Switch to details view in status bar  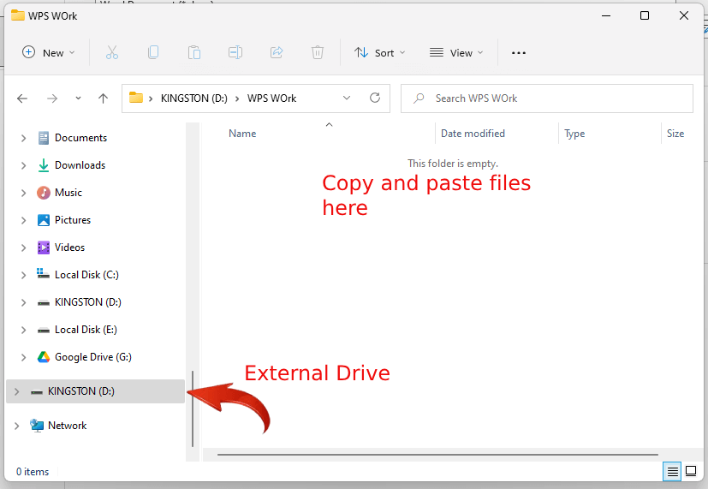tap(672, 472)
